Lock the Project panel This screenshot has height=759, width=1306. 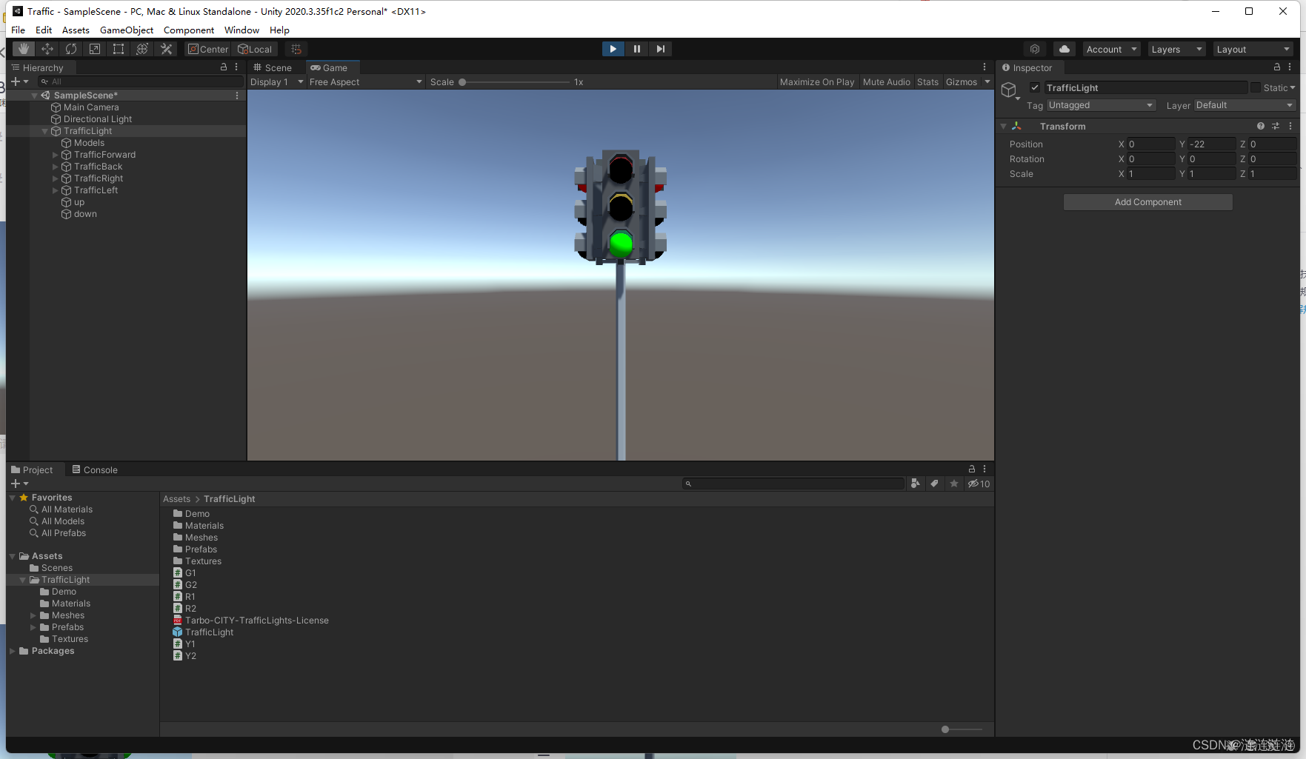tap(972, 469)
